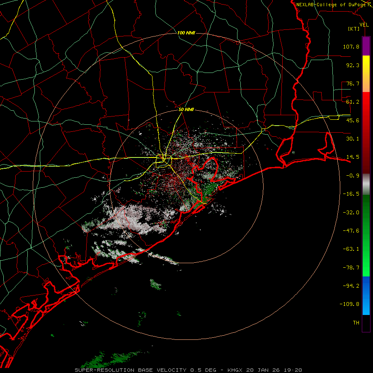Click the 76.7 legend value
Screen dimensions: 373x373
click(x=353, y=83)
